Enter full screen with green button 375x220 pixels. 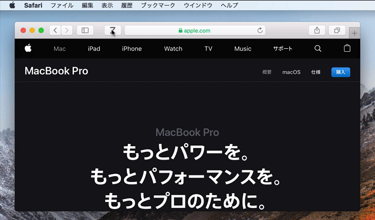coord(41,30)
